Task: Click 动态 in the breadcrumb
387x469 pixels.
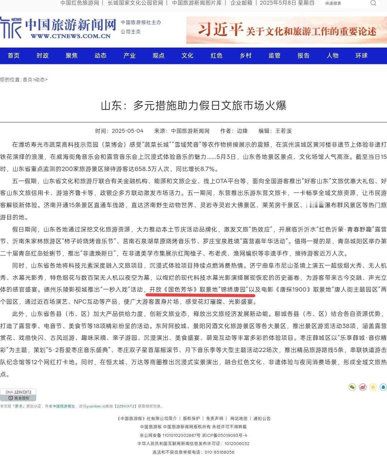Action: coord(40,79)
